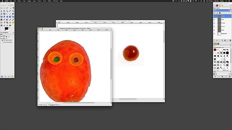Click front image window vertical scrollbar
This screenshot has width=232, height=130.
(111, 64)
